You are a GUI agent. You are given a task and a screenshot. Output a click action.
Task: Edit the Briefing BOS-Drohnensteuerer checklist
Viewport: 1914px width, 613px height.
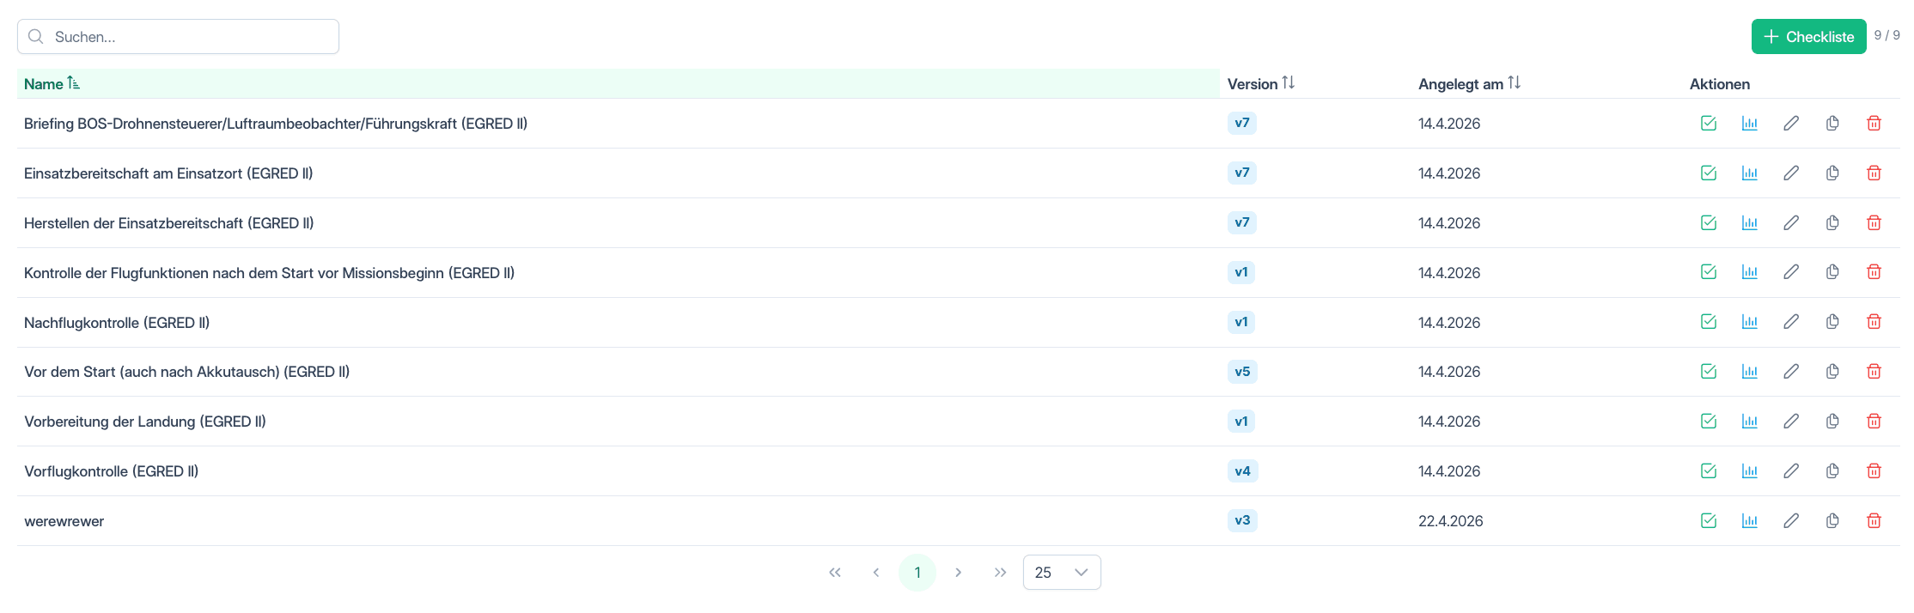pyautogui.click(x=1790, y=123)
